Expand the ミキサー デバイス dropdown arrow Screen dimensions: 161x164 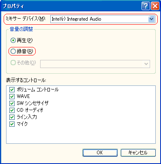click(151, 19)
